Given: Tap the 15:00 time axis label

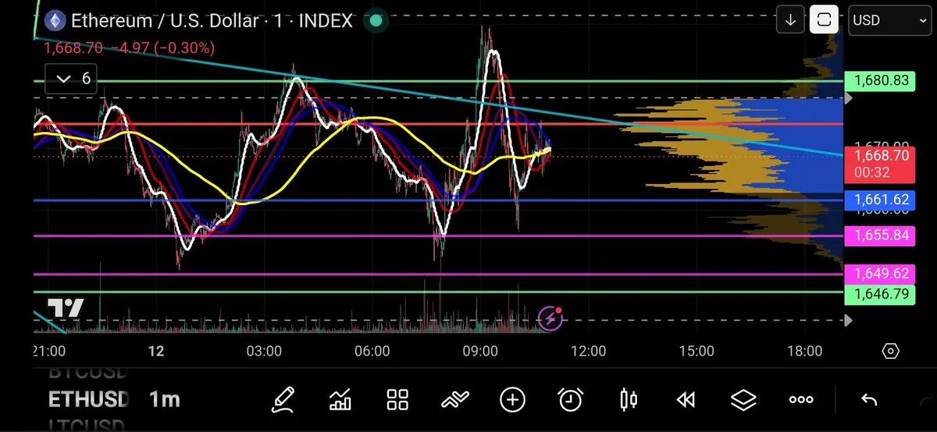Looking at the screenshot, I should [x=696, y=352].
